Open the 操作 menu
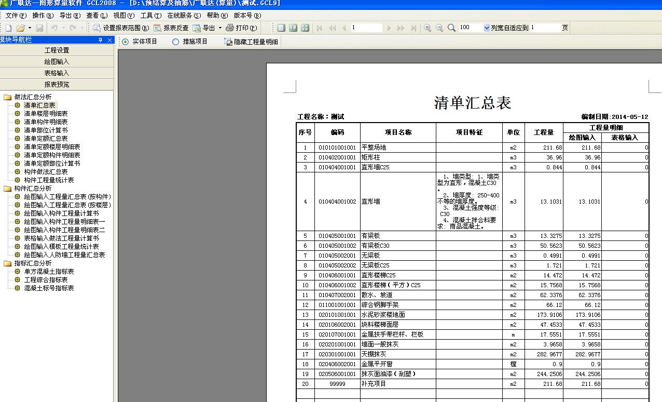 43,16
